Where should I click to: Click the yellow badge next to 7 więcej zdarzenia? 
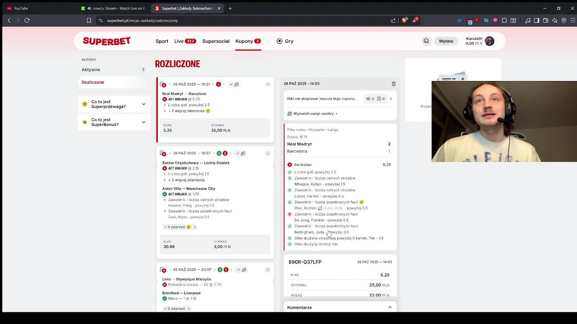tap(208, 111)
